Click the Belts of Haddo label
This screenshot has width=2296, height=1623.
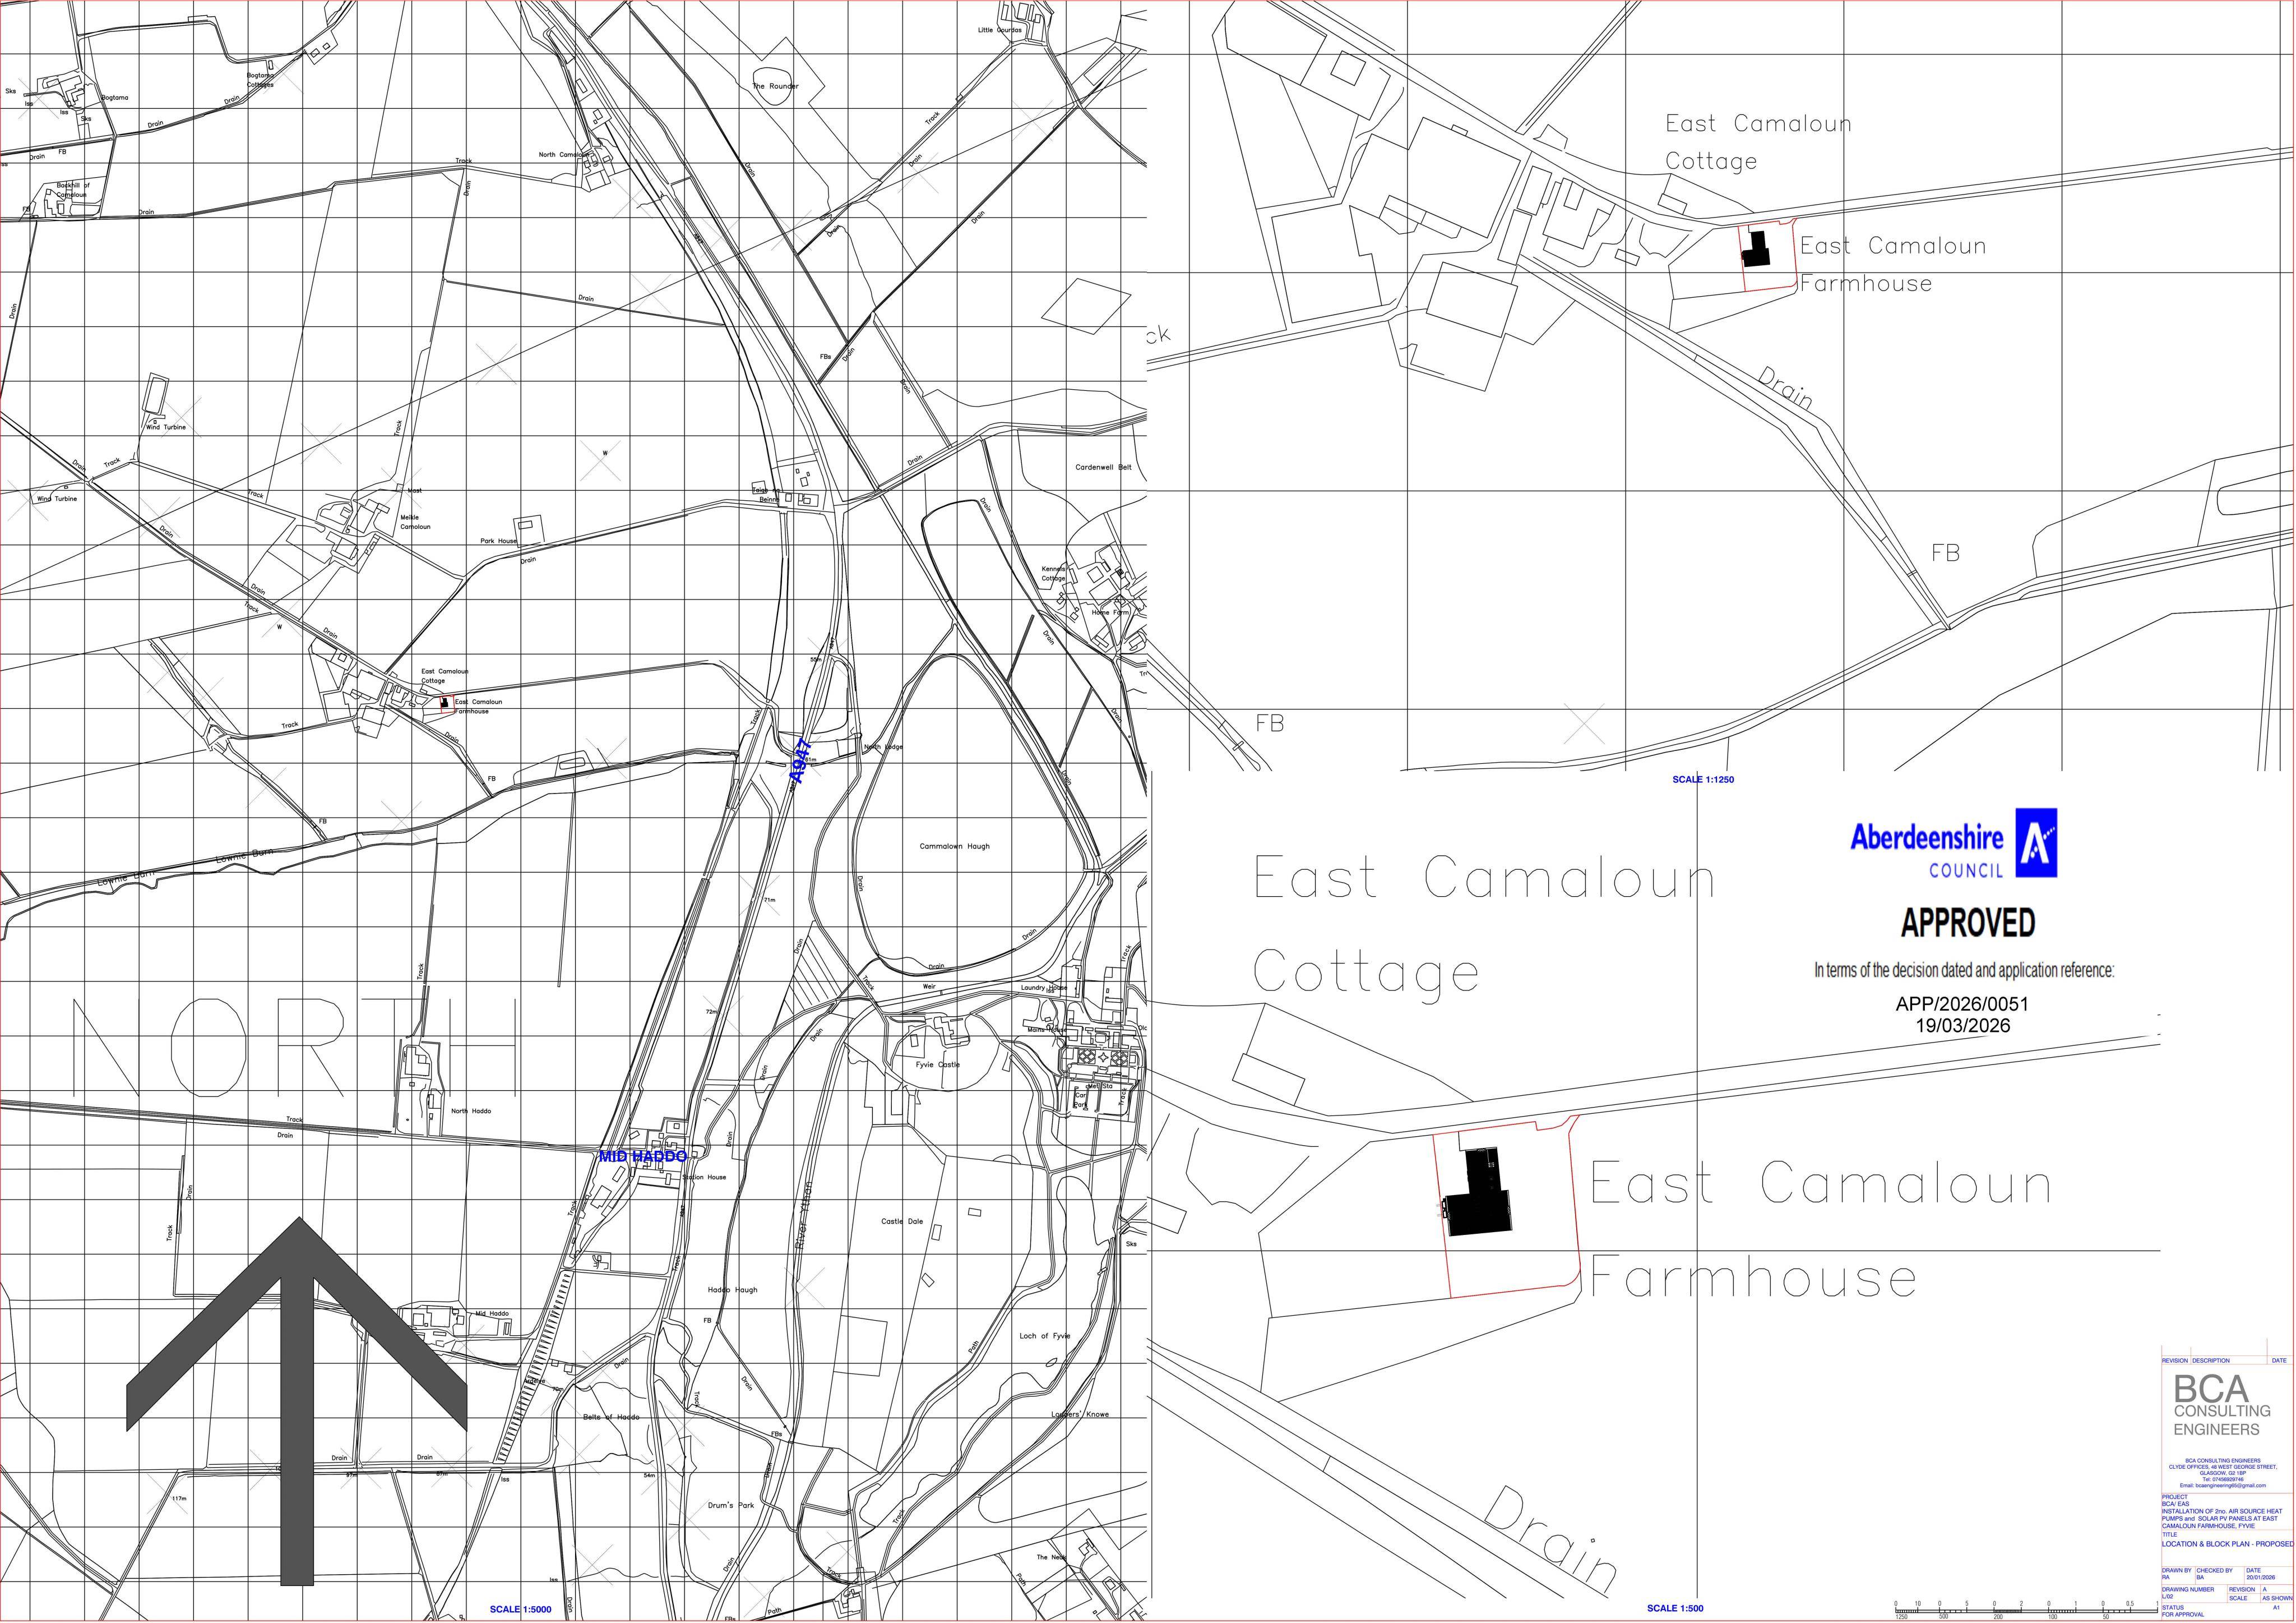pos(611,1417)
